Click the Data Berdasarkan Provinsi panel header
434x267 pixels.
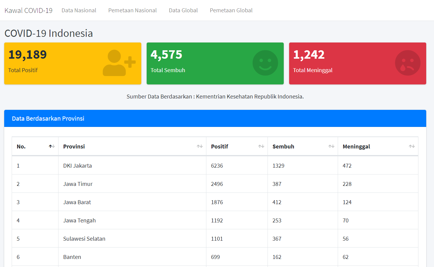coord(215,119)
